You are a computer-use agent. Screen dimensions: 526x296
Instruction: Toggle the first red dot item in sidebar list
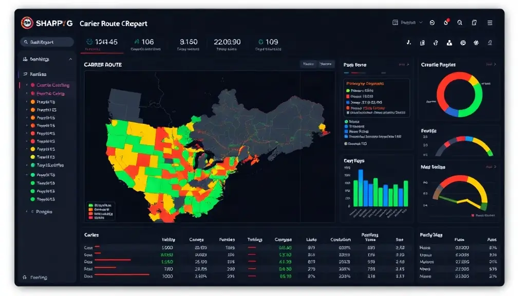(33, 85)
